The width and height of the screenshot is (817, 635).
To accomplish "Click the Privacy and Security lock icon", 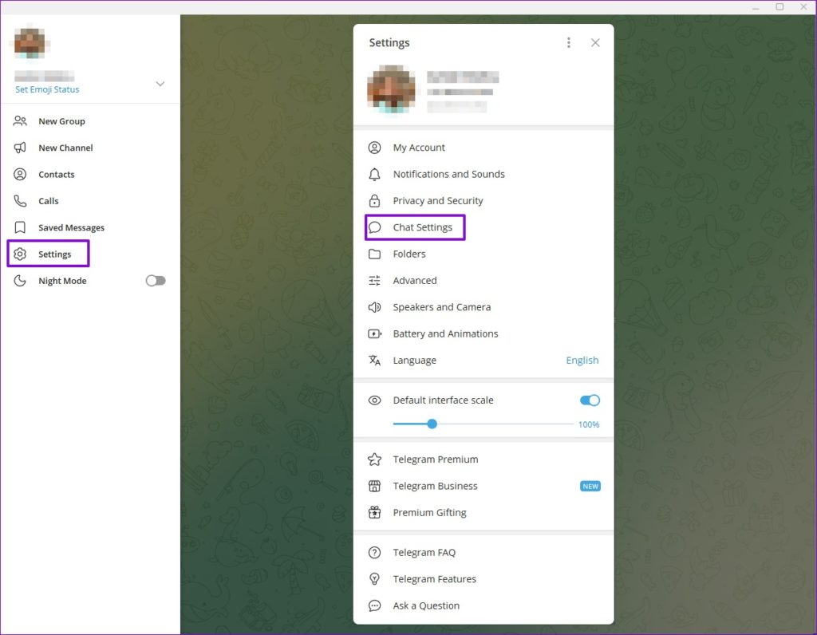I will coord(374,200).
